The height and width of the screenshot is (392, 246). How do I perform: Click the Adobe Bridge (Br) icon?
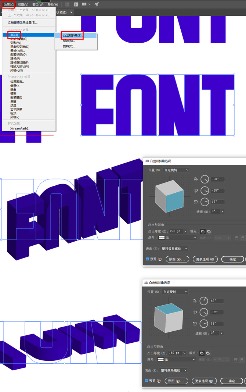(67, 4)
